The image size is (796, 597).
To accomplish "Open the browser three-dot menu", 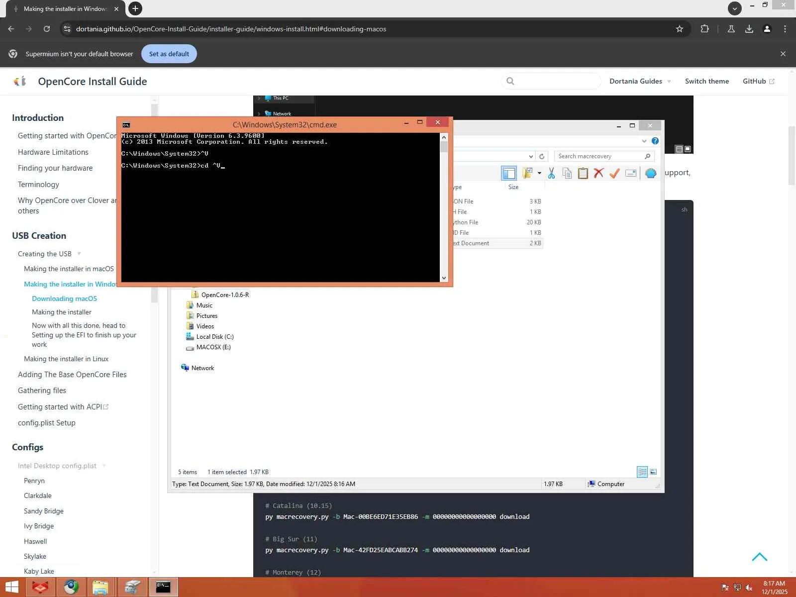I will tap(785, 29).
